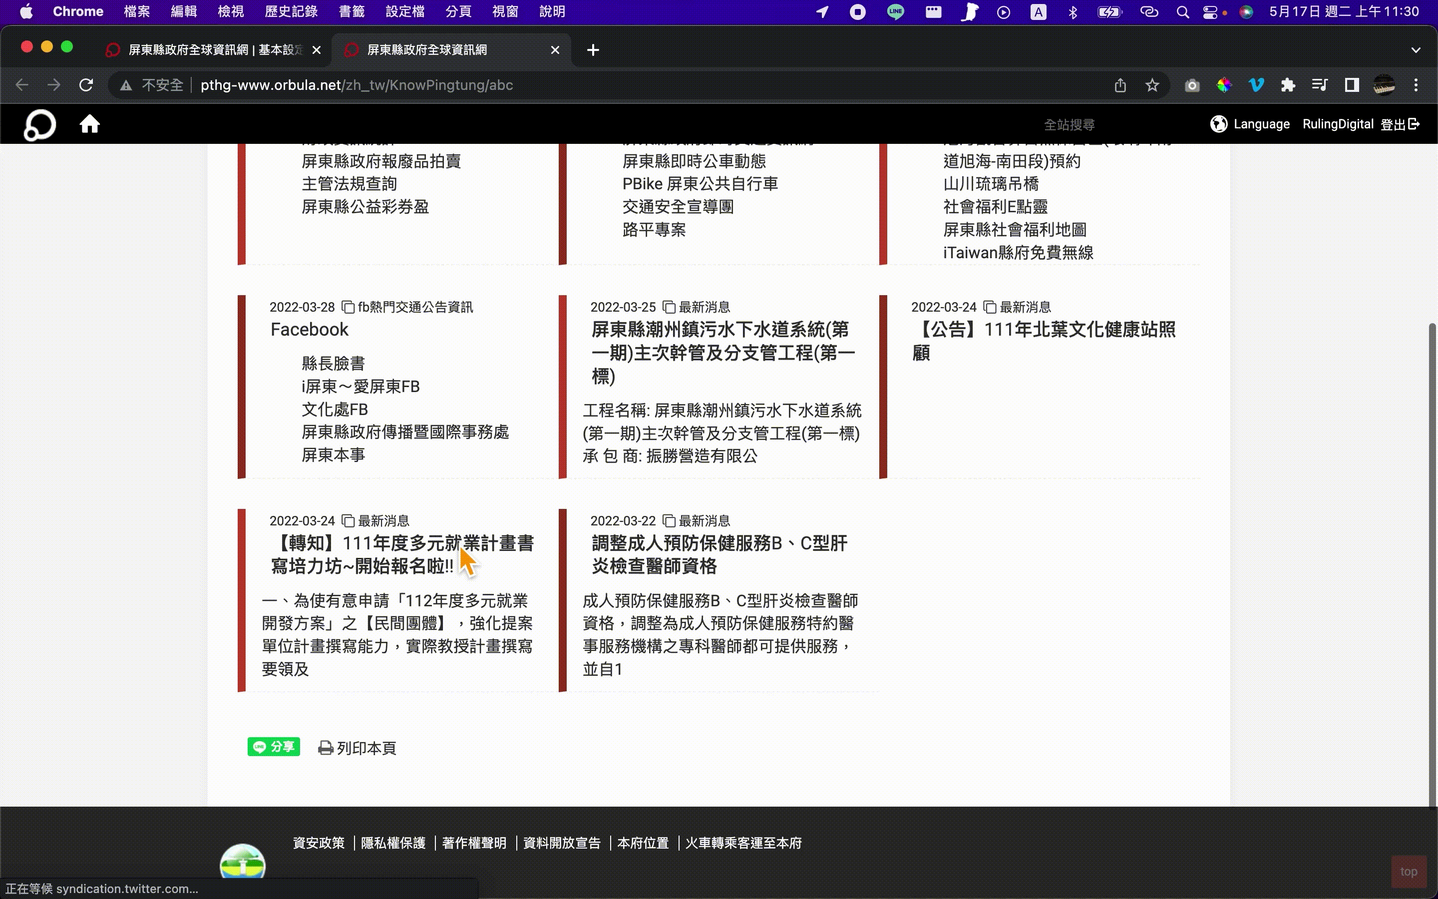Image resolution: width=1438 pixels, height=899 pixels.
Task: Open 交通安全宣導團 link
Action: tap(678, 206)
